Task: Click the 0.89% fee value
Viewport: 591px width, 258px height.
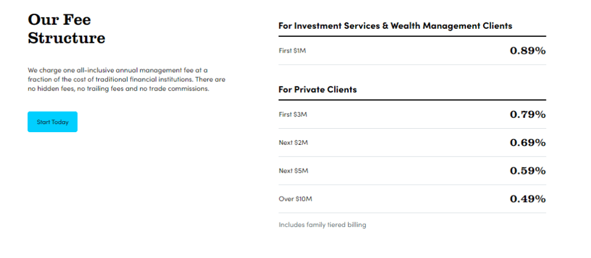Action: click(528, 51)
